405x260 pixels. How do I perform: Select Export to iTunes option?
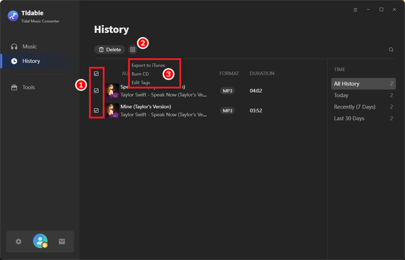pos(148,65)
